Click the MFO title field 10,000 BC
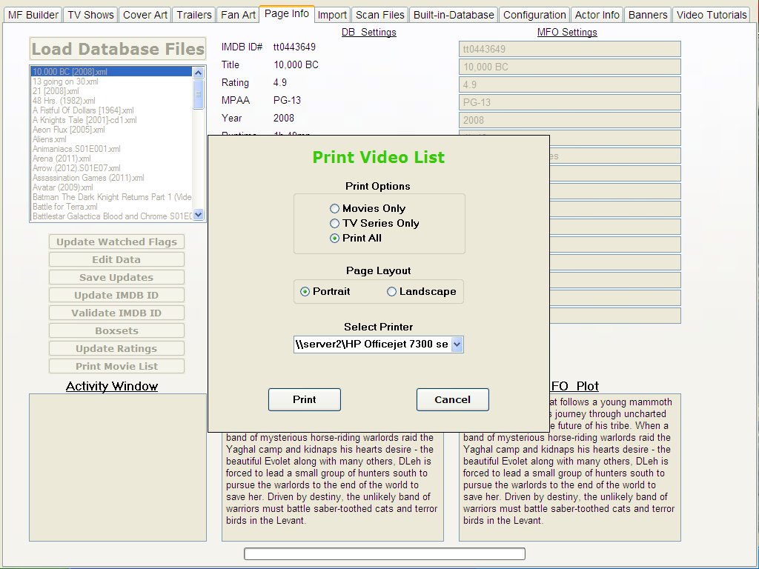The image size is (759, 569). point(569,67)
